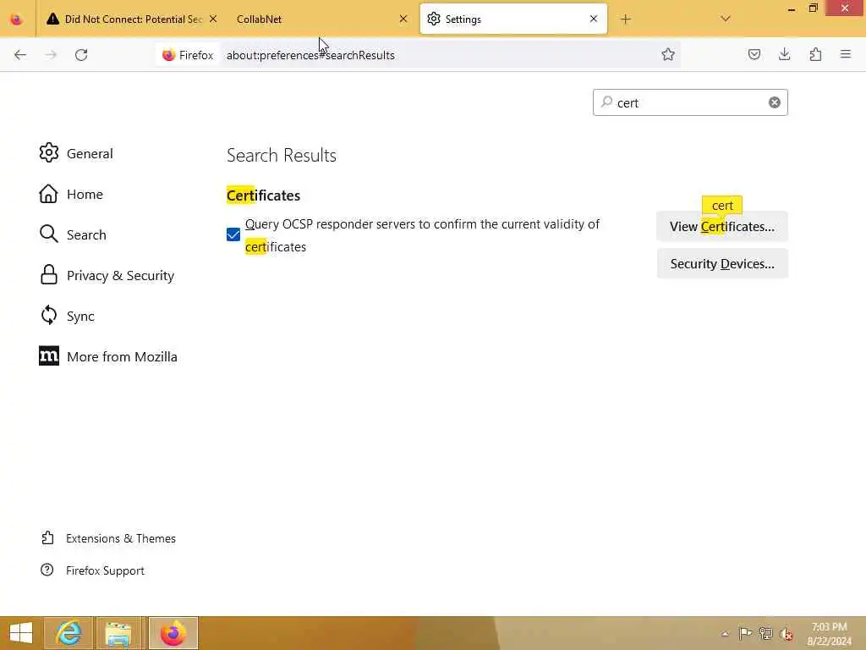Open Extensions & Themes link

108,538
